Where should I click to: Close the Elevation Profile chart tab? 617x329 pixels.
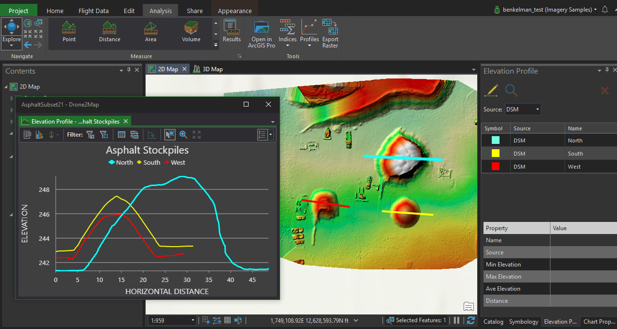125,122
